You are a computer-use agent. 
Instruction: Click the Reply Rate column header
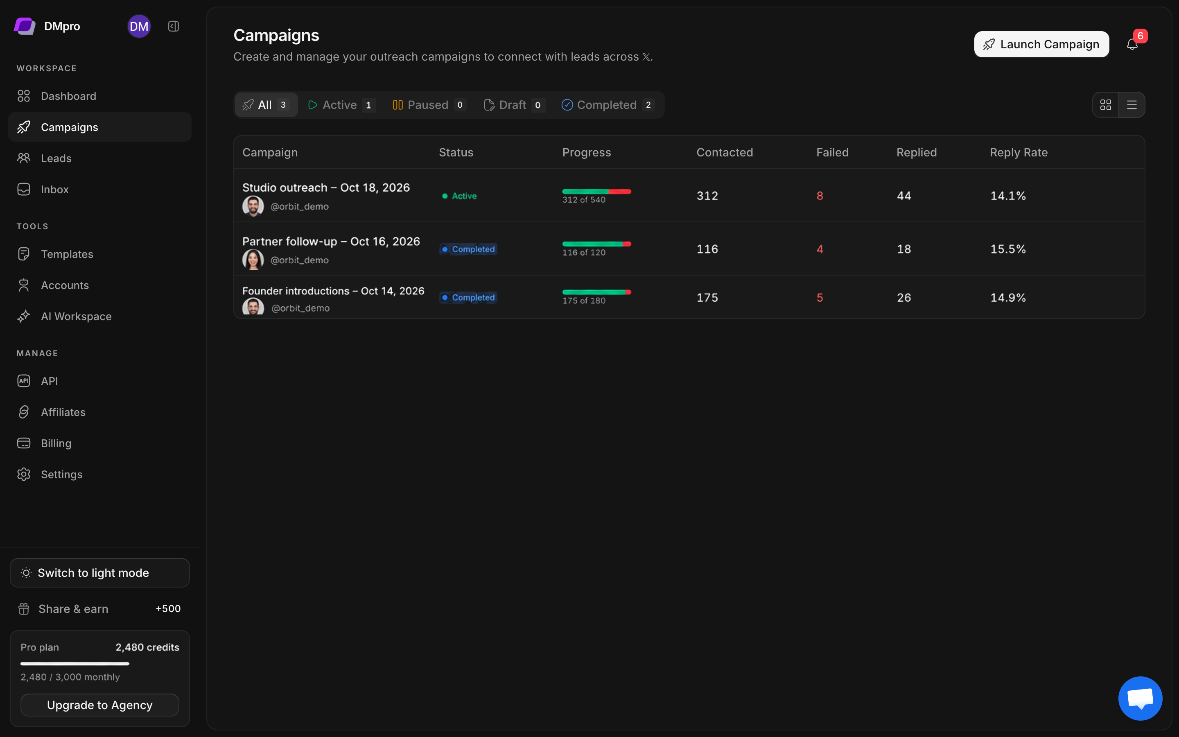click(x=1019, y=153)
